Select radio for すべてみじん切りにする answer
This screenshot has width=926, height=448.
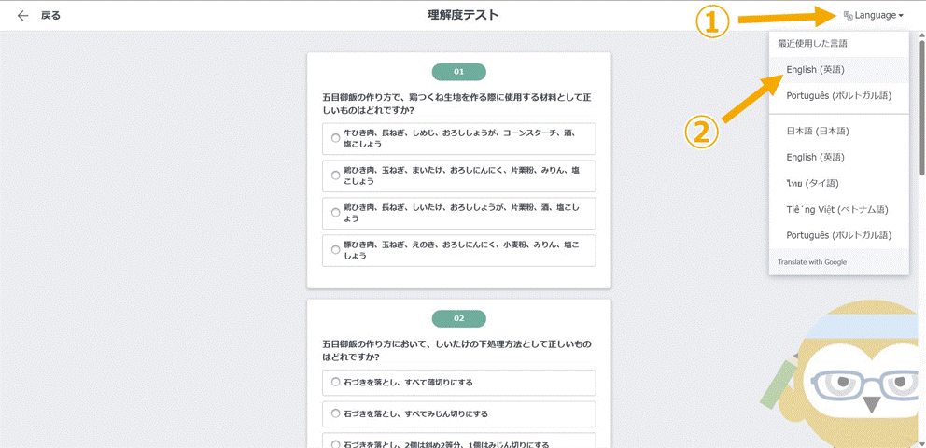335,413
